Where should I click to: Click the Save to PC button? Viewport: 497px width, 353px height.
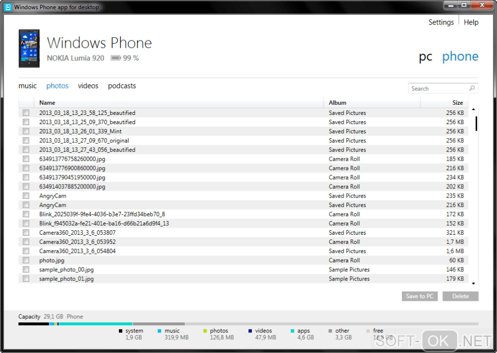point(420,297)
